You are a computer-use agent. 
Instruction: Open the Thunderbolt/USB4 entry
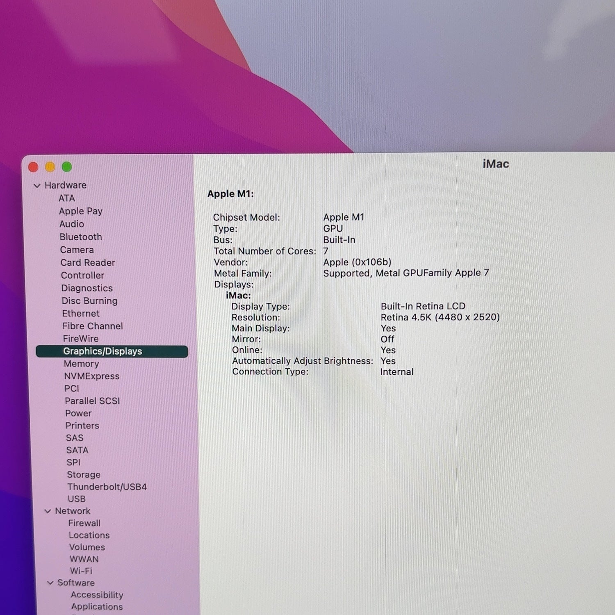pos(107,487)
